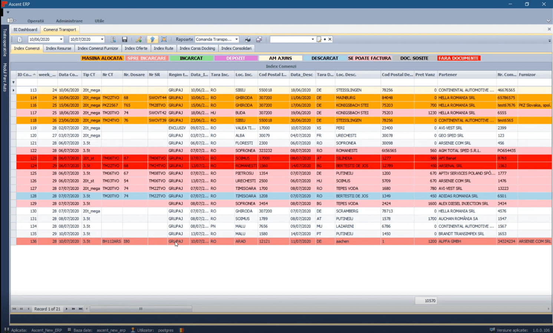
Task: Close the Comenzi Transport document tab area
Action: pyautogui.click(x=549, y=29)
